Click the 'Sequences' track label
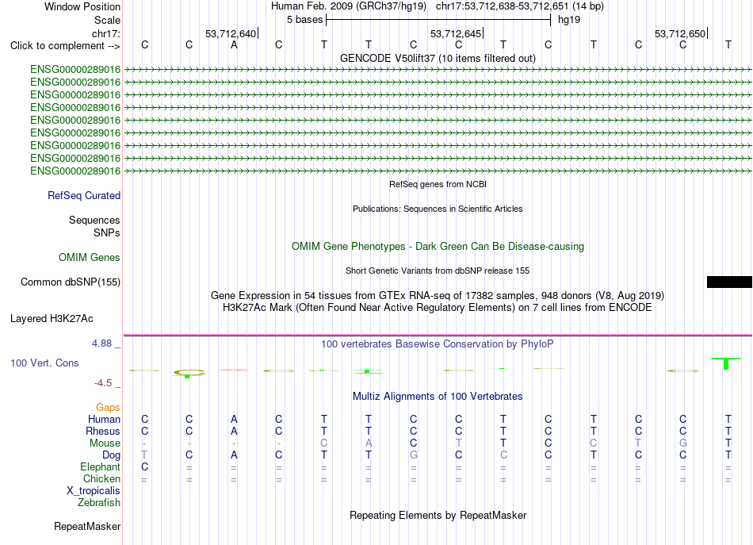The width and height of the screenshot is (753, 545). (94, 220)
